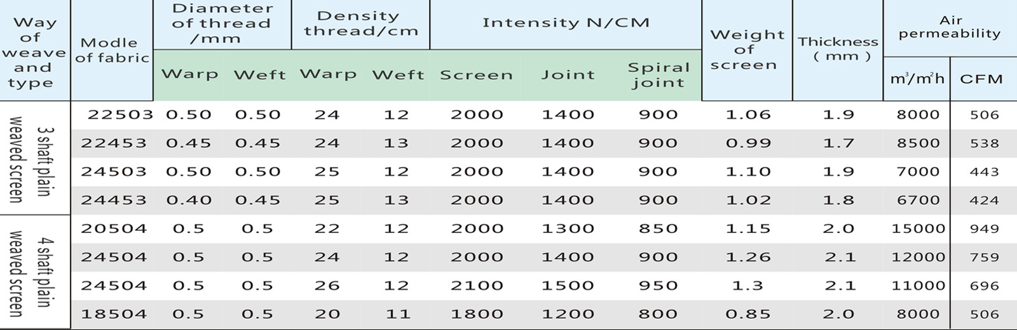The width and height of the screenshot is (1017, 330).
Task: Click the 949 CFM value
Action: [984, 228]
